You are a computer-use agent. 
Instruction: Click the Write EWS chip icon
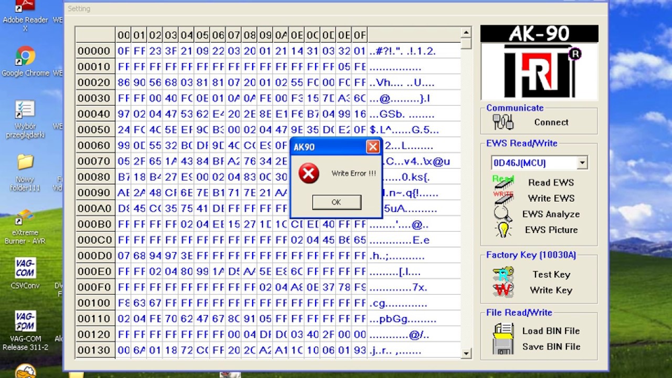click(503, 197)
